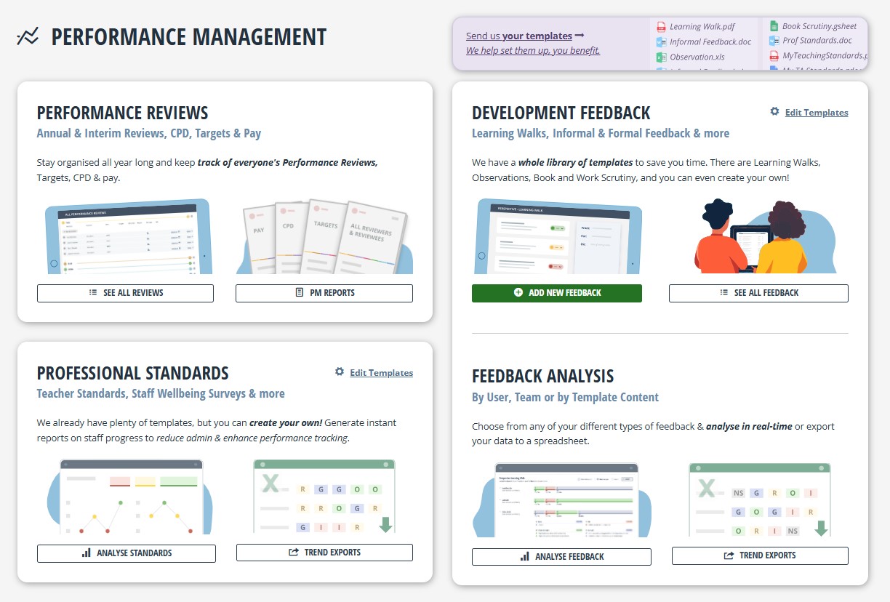The image size is (890, 602).
Task: Click the Learning Walk.pdf file icon
Action: [x=661, y=27]
